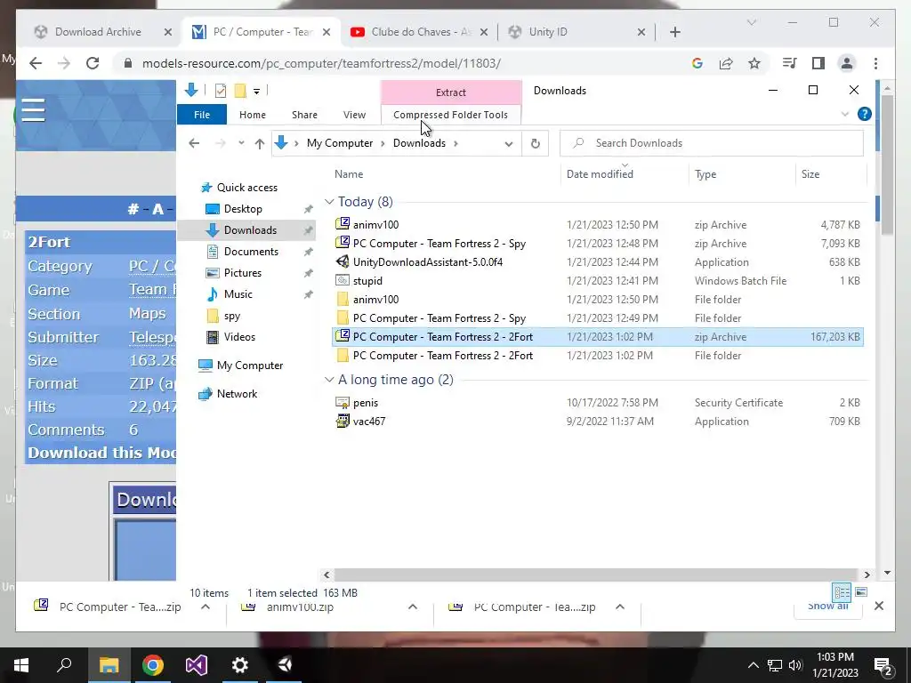
Task: Open Pictures in the navigation pane
Action: point(242,273)
